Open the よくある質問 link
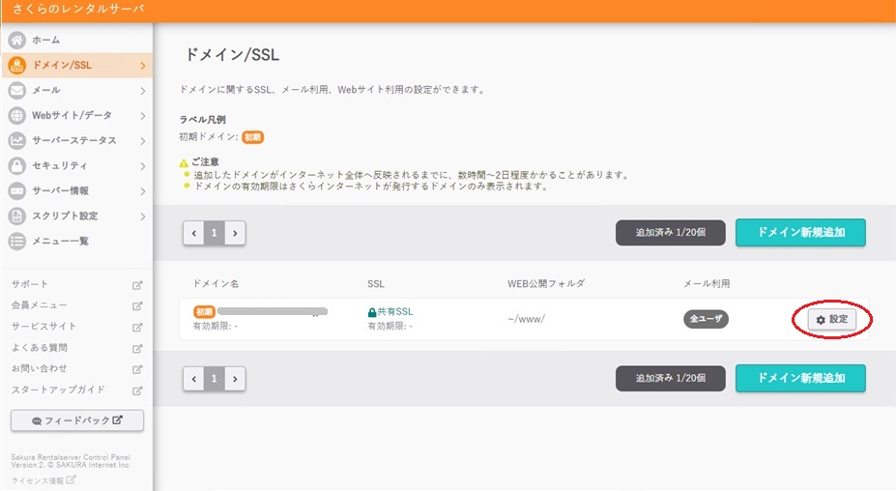Viewport: 896px width, 491px height. (40, 348)
